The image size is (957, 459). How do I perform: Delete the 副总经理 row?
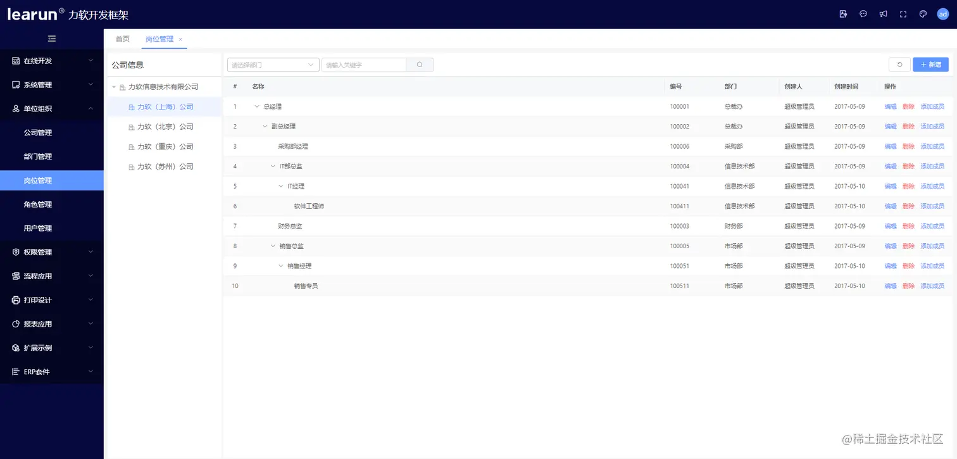tap(908, 127)
